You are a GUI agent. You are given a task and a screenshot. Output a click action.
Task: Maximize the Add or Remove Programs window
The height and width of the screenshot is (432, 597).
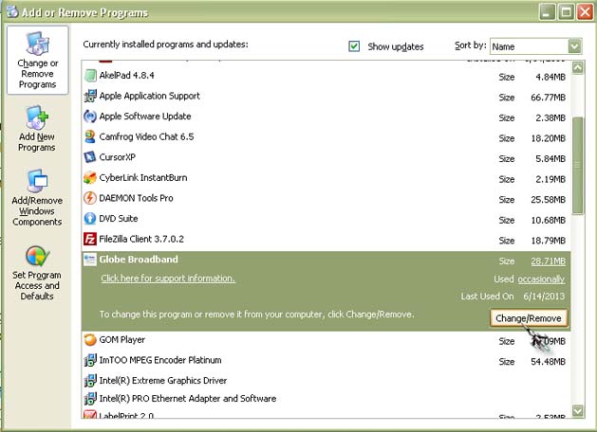pos(567,12)
